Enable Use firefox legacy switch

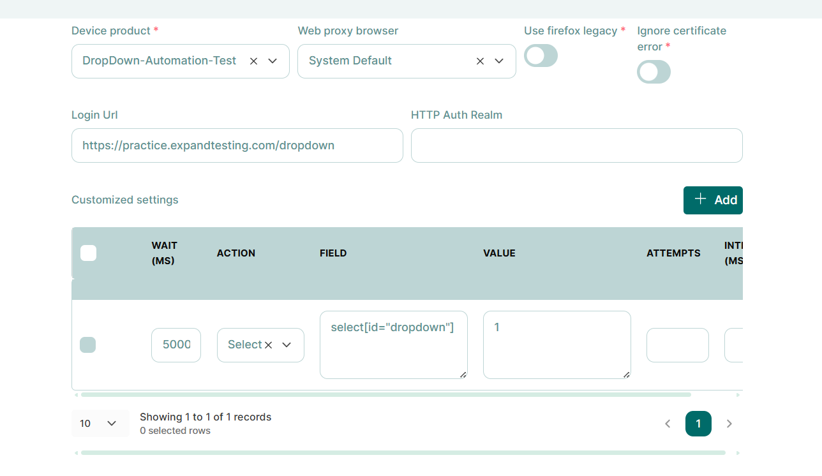click(541, 56)
